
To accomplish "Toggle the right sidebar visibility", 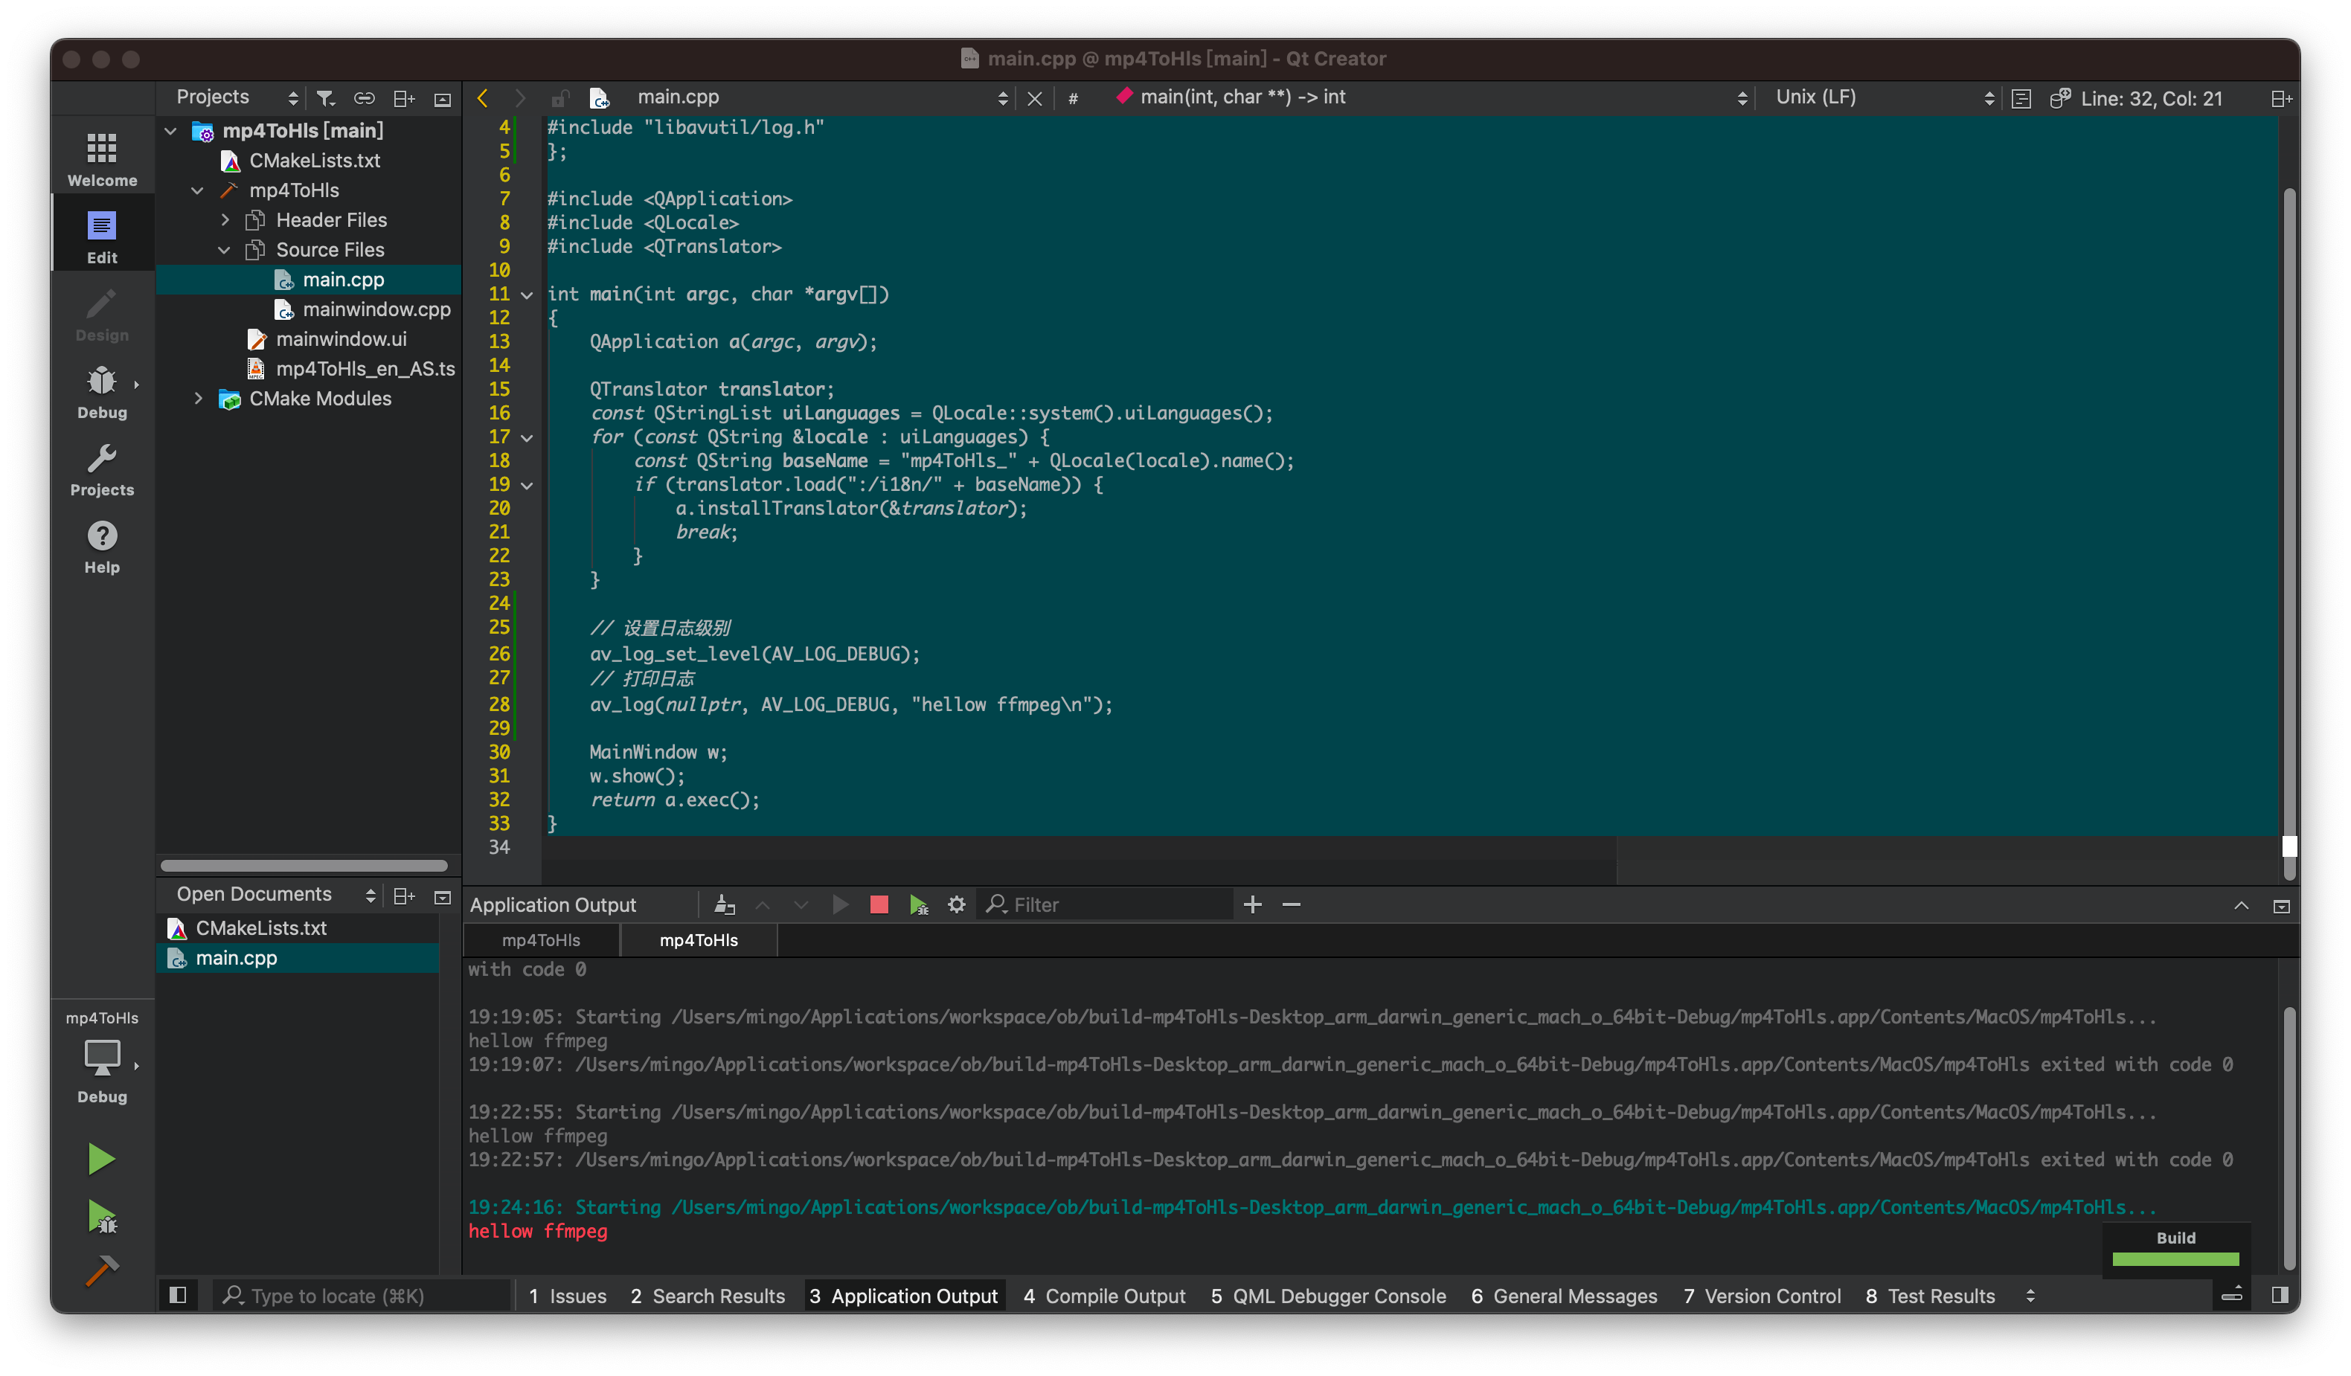I will [2279, 1295].
